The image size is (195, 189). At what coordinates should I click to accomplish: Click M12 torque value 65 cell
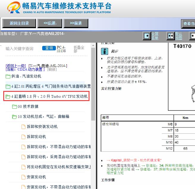click(x=184, y=148)
